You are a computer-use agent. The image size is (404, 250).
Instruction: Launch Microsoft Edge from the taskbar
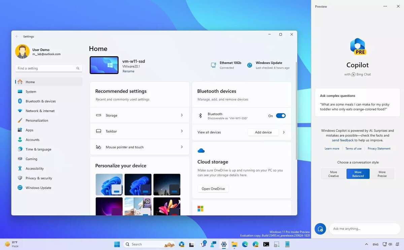[245, 244]
